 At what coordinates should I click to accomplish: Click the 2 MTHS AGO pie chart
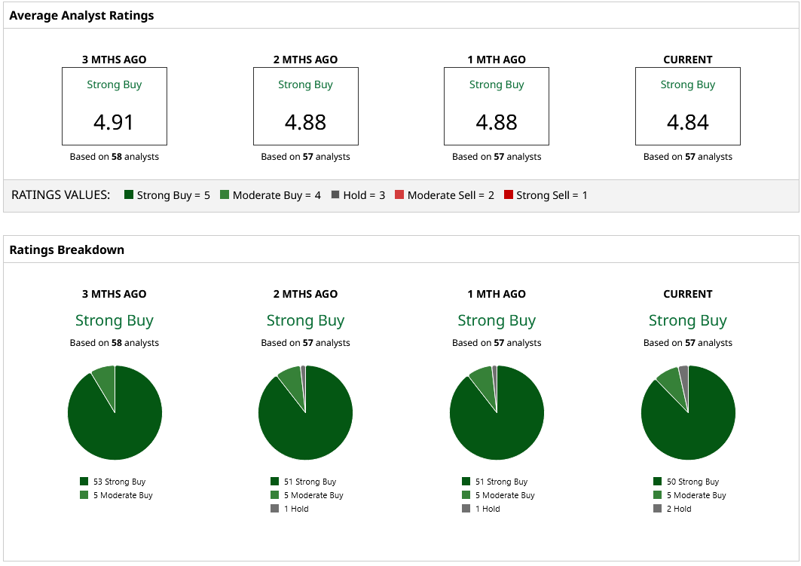[305, 413]
